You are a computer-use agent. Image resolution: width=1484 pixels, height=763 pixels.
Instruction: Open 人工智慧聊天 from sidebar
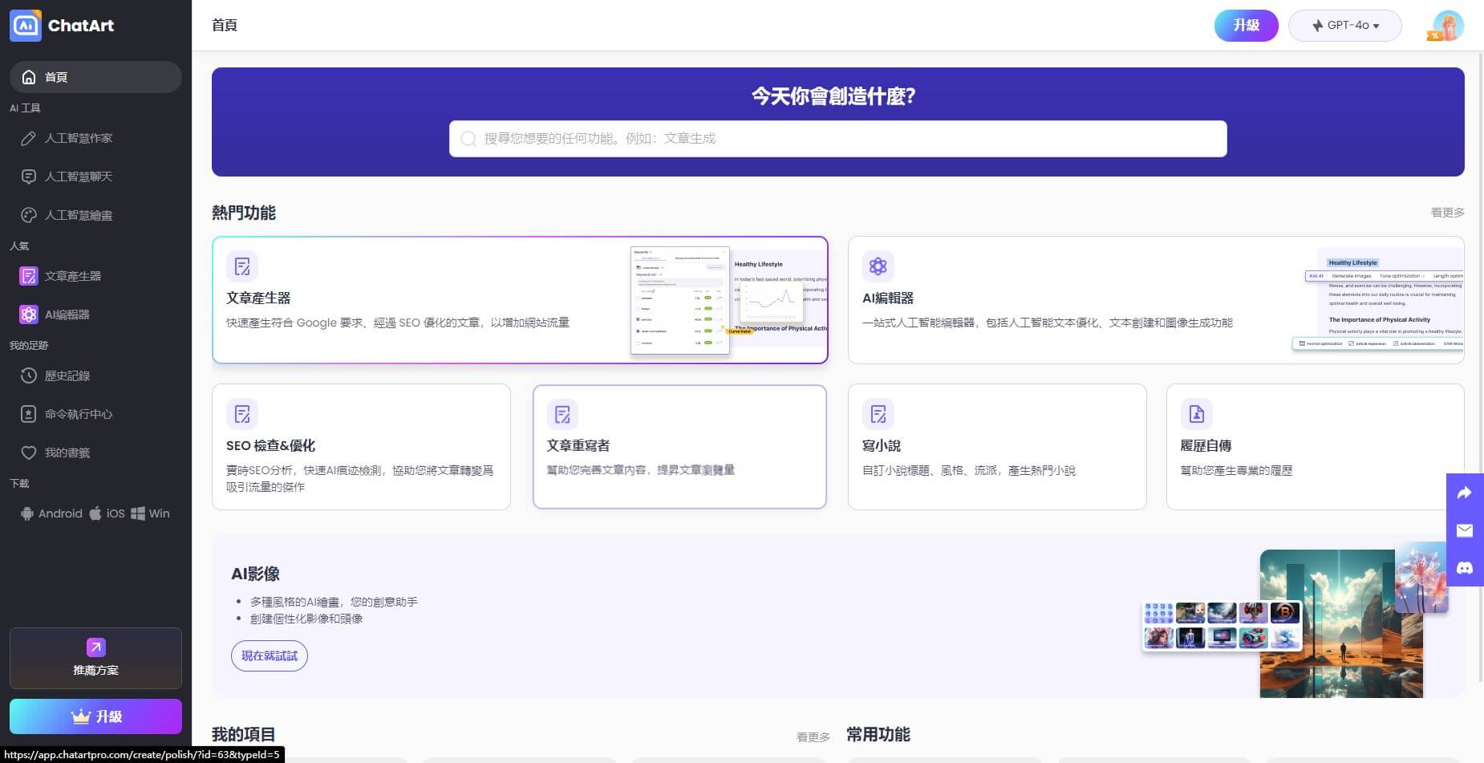click(95, 177)
